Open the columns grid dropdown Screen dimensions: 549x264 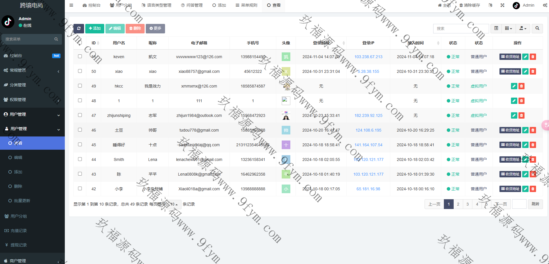click(x=508, y=29)
